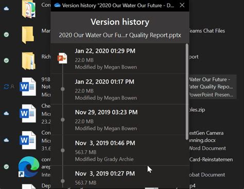This screenshot has width=244, height=189.
Task: Click 'Modified by Megan Bowen' under Nov 29 version
Action: pyautogui.click(x=106, y=128)
